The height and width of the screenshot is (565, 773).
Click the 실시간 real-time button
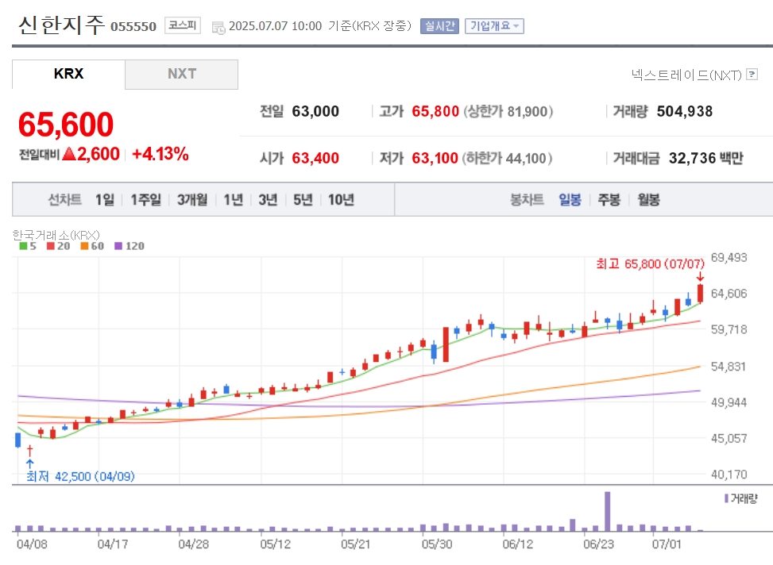pos(439,26)
